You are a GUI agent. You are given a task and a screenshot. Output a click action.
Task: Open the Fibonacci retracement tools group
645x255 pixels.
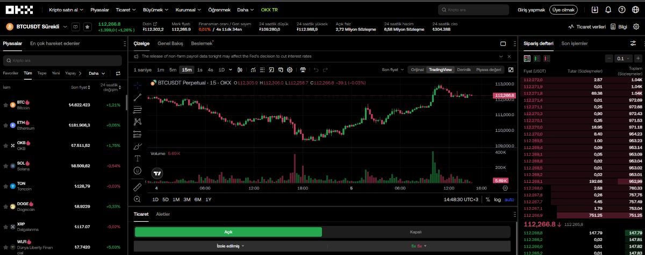coord(138,109)
